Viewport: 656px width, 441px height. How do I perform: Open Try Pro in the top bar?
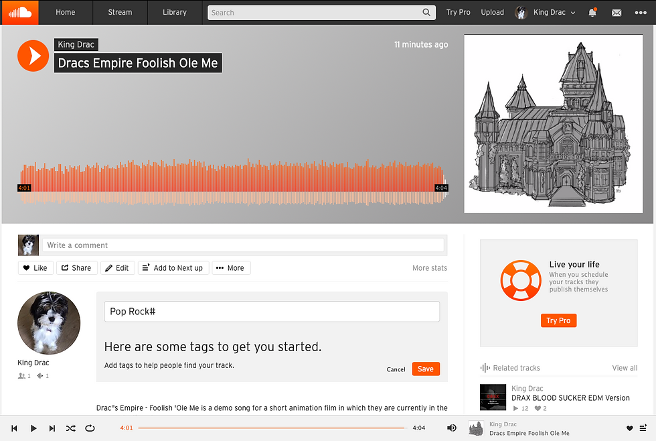pyautogui.click(x=458, y=13)
